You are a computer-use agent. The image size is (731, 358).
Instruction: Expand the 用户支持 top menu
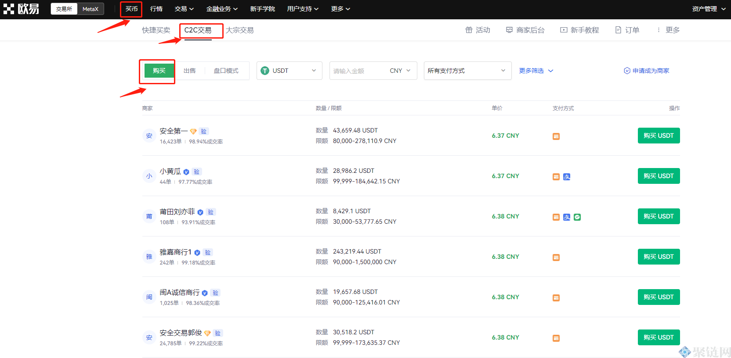tap(303, 9)
